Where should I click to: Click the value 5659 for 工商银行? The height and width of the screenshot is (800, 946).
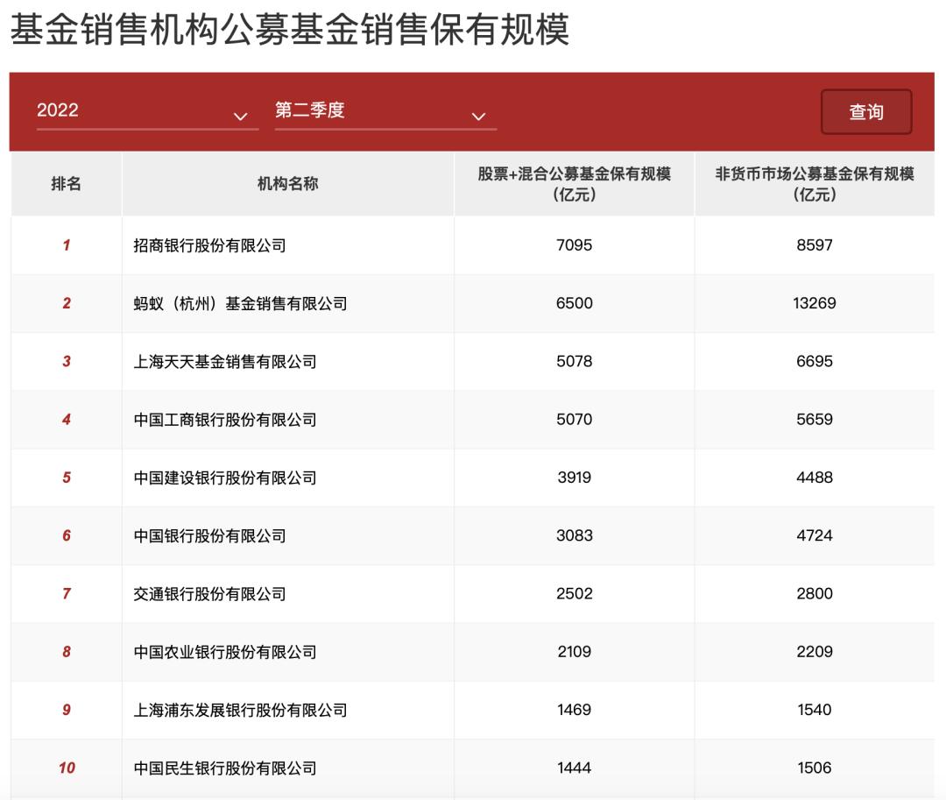[815, 419]
